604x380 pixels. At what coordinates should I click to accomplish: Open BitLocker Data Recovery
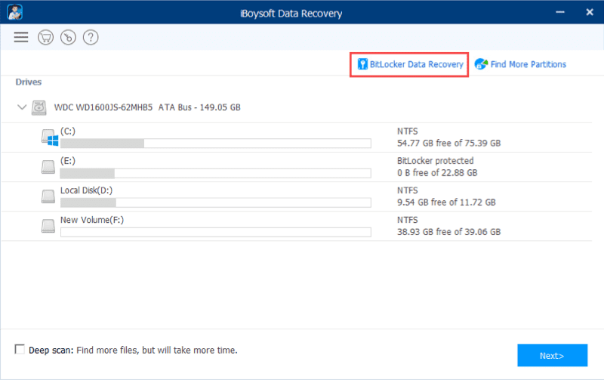pos(411,65)
